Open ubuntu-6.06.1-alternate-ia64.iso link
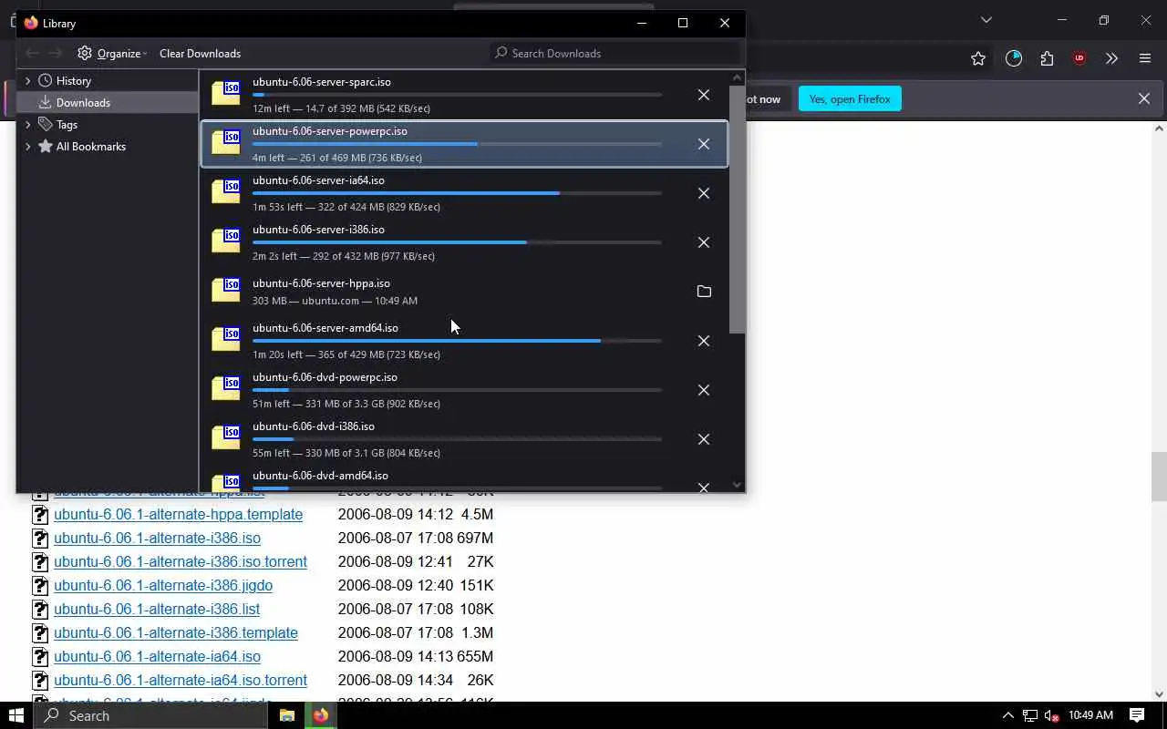This screenshot has height=729, width=1167. 157,656
